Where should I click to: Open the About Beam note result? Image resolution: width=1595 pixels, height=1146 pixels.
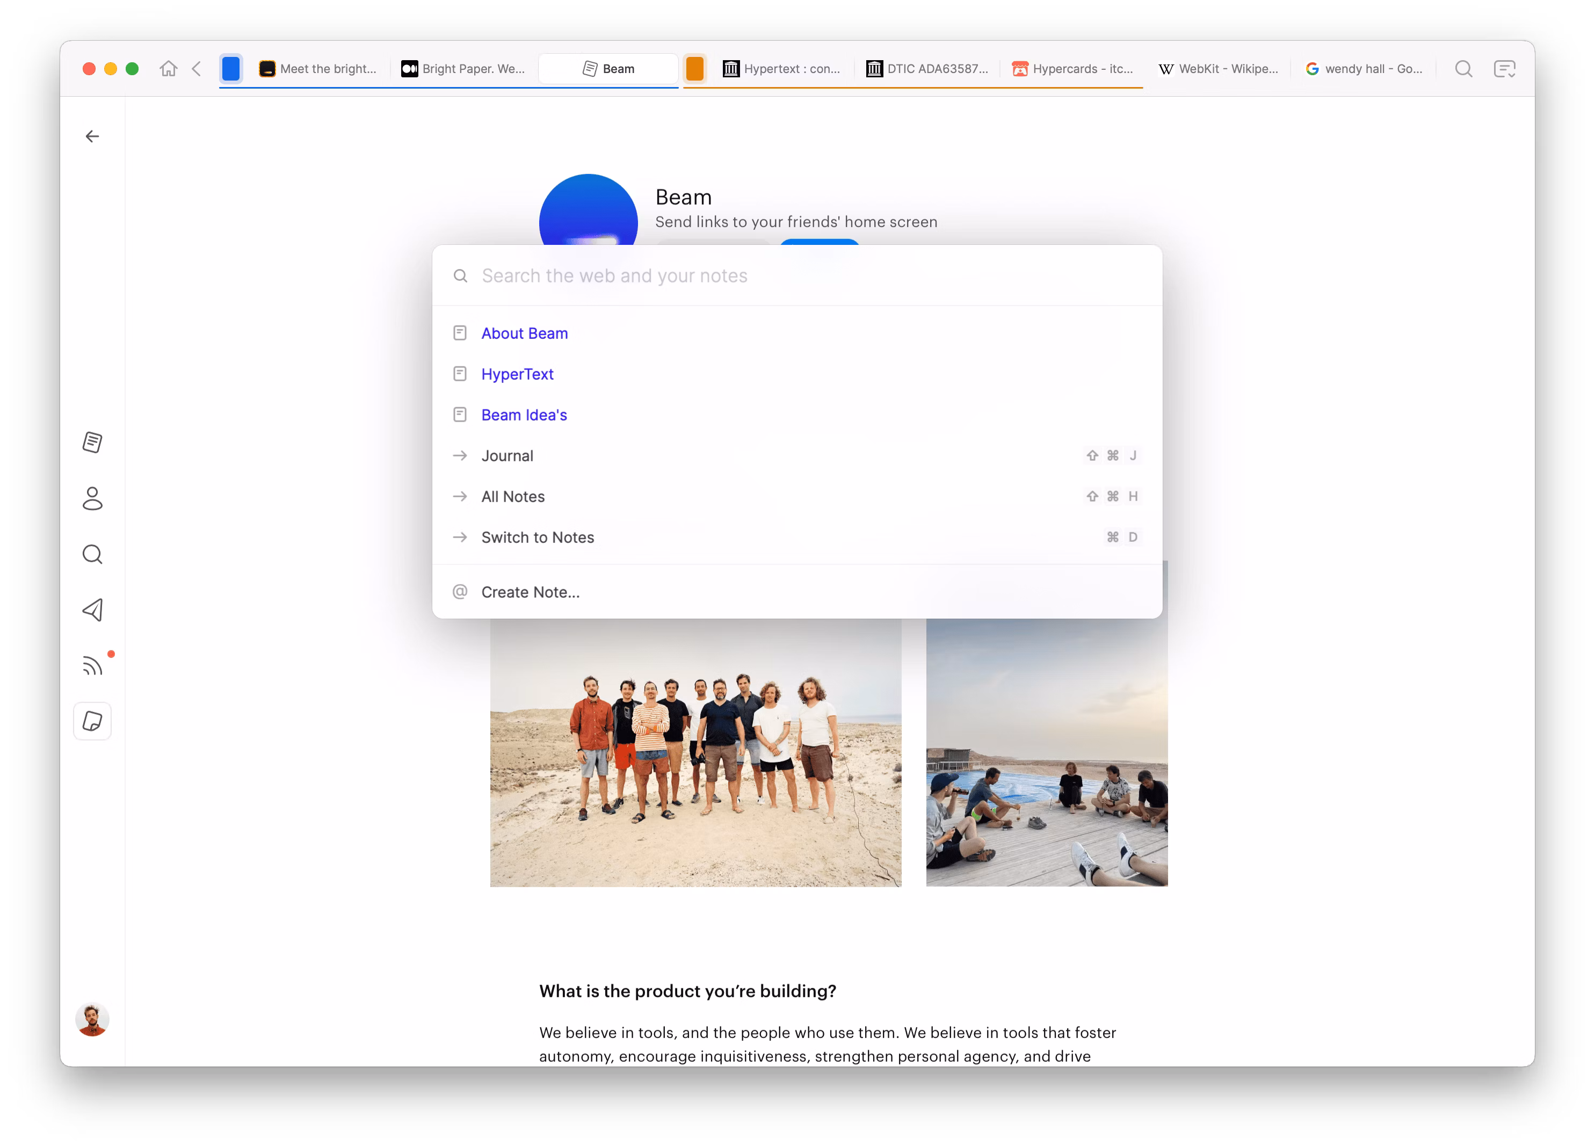tap(524, 333)
